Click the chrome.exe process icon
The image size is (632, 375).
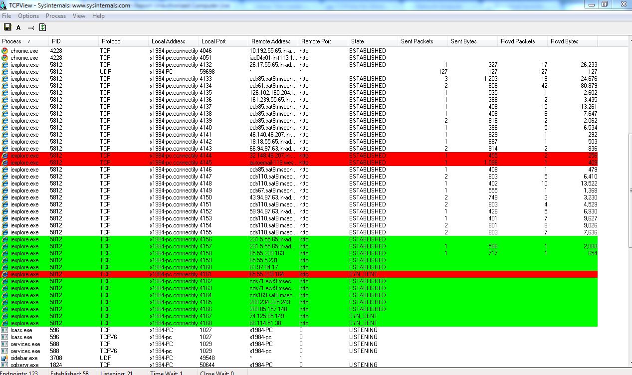pyautogui.click(x=4, y=50)
